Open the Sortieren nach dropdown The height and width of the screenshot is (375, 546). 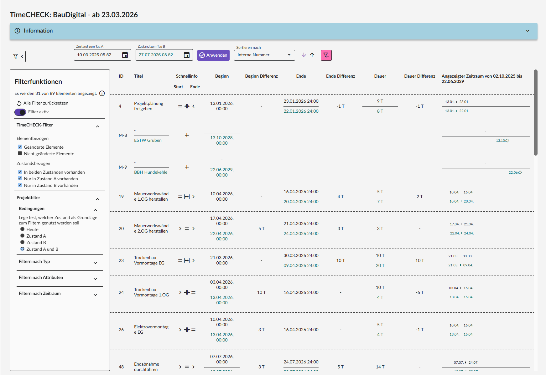[264, 55]
